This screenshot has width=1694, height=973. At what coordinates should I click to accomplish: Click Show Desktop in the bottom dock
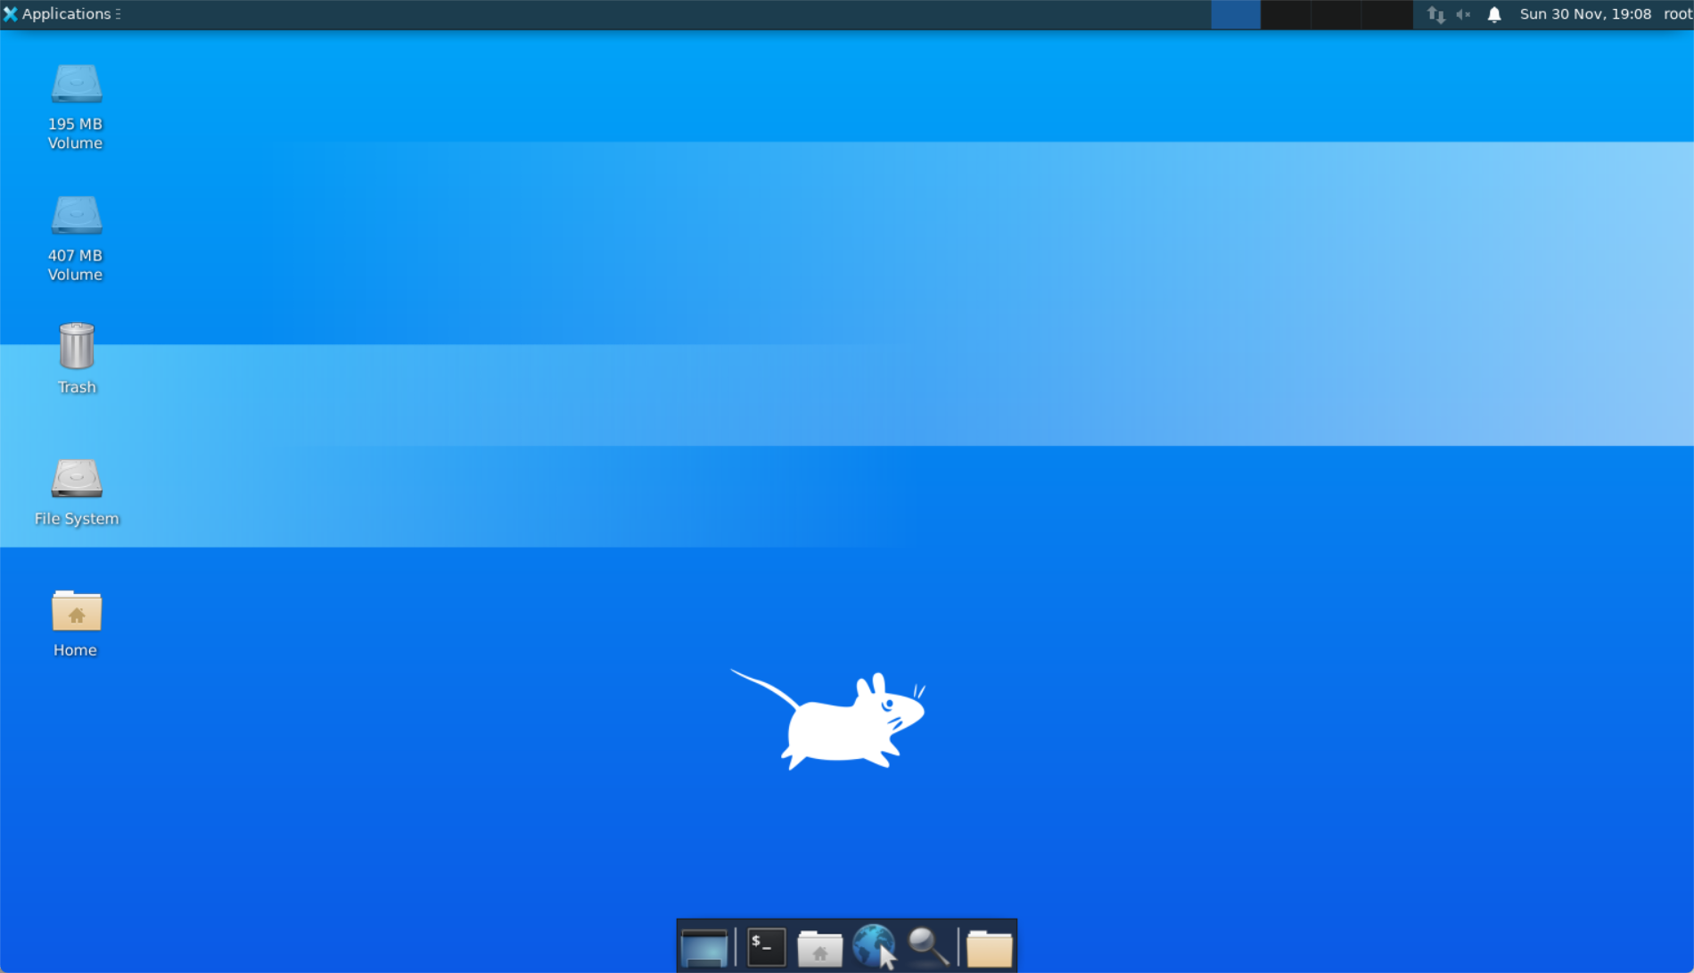703,947
